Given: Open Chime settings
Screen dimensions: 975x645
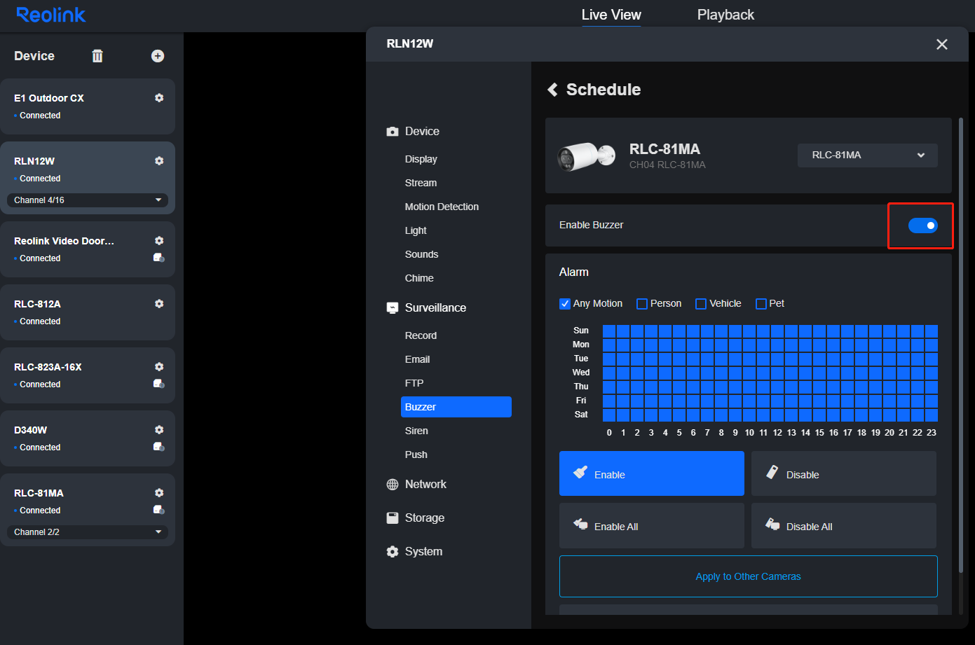Looking at the screenshot, I should pyautogui.click(x=419, y=278).
